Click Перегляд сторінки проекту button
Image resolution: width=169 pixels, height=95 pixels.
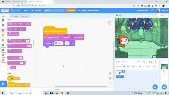click(89, 11)
